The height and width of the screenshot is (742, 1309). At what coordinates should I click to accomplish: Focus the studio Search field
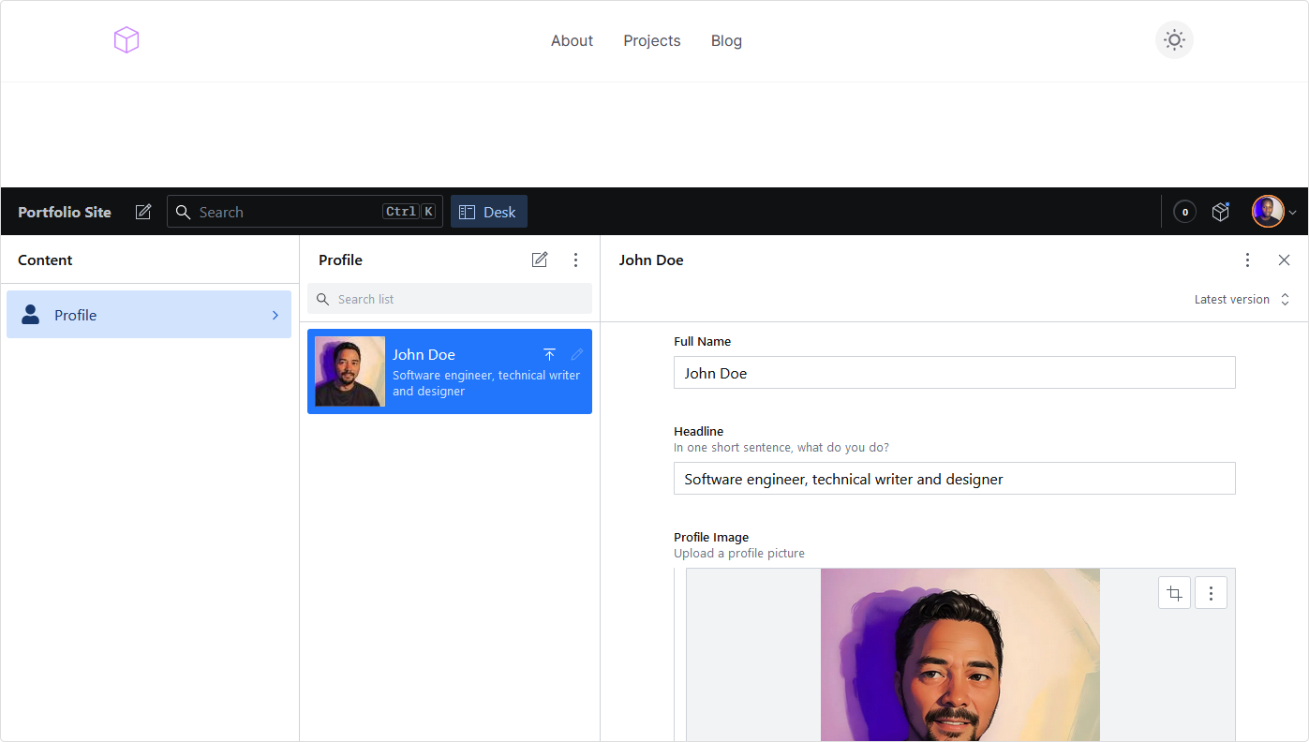coord(305,212)
